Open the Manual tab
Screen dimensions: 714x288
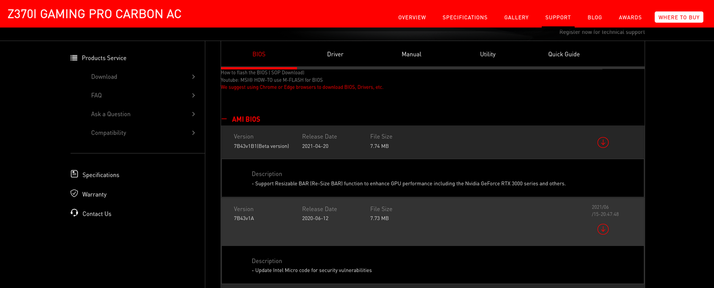tap(411, 54)
